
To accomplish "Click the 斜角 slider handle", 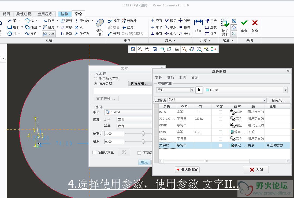I will click(143, 142).
